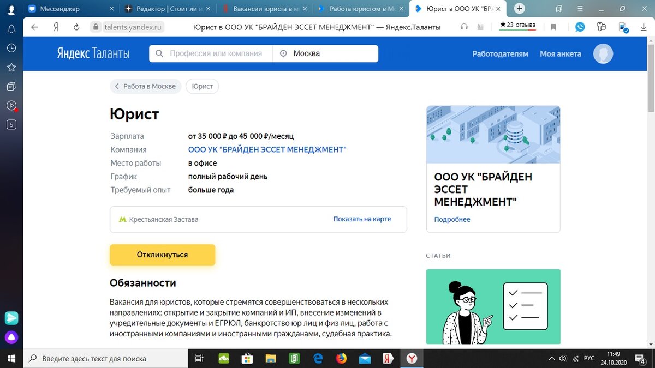Open favorites with the star sidebar icon
Viewport: 655px width, 368px height.
click(11, 67)
